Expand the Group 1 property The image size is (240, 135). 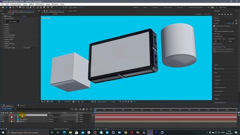(3, 24)
